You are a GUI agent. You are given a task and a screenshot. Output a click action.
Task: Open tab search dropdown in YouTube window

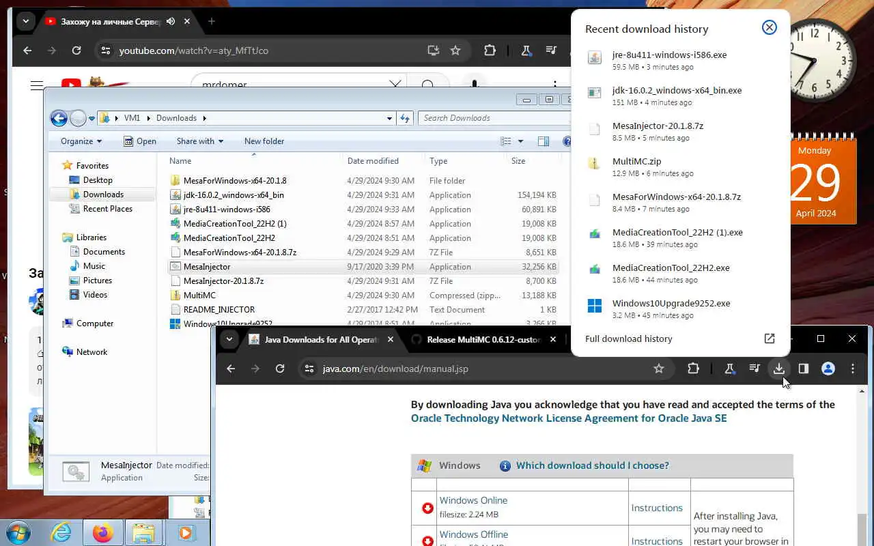26,21
